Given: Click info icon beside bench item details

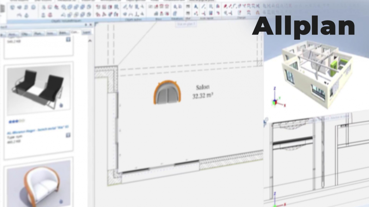Looking at the screenshot, I should [x=68, y=135].
